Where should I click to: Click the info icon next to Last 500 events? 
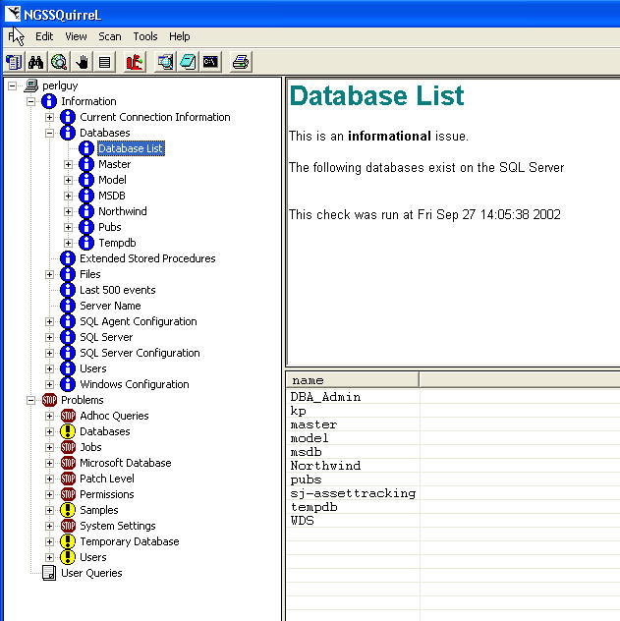click(68, 290)
